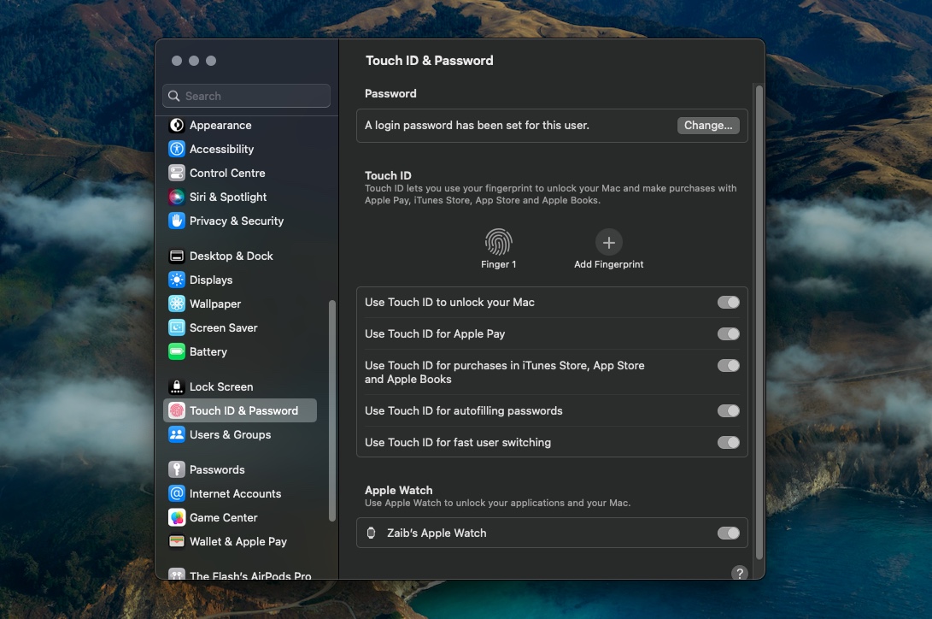Close the System Settings window
The width and height of the screenshot is (932, 619).
(x=177, y=61)
